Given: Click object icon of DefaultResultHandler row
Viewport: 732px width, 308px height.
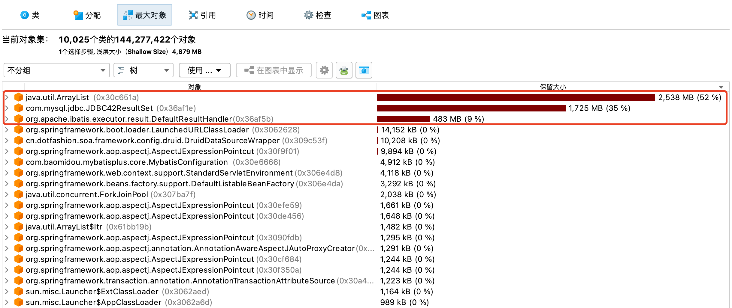Looking at the screenshot, I should pyautogui.click(x=19, y=119).
